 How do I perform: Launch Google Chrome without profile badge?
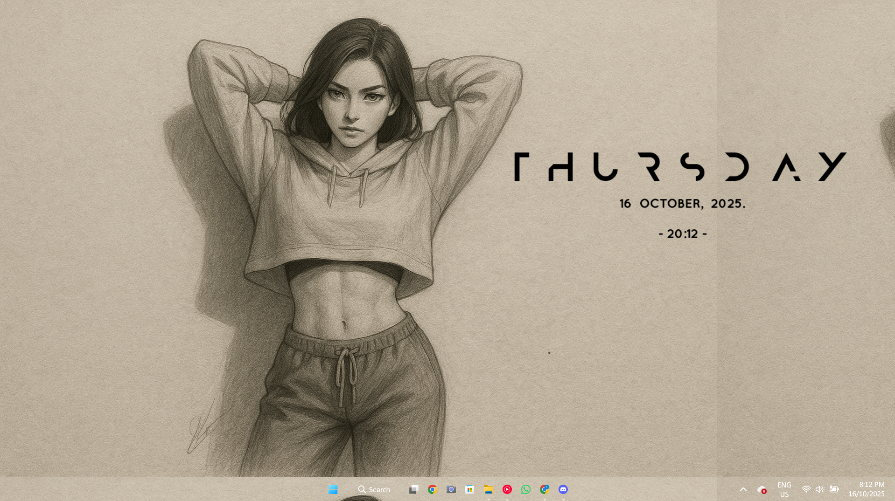point(432,489)
